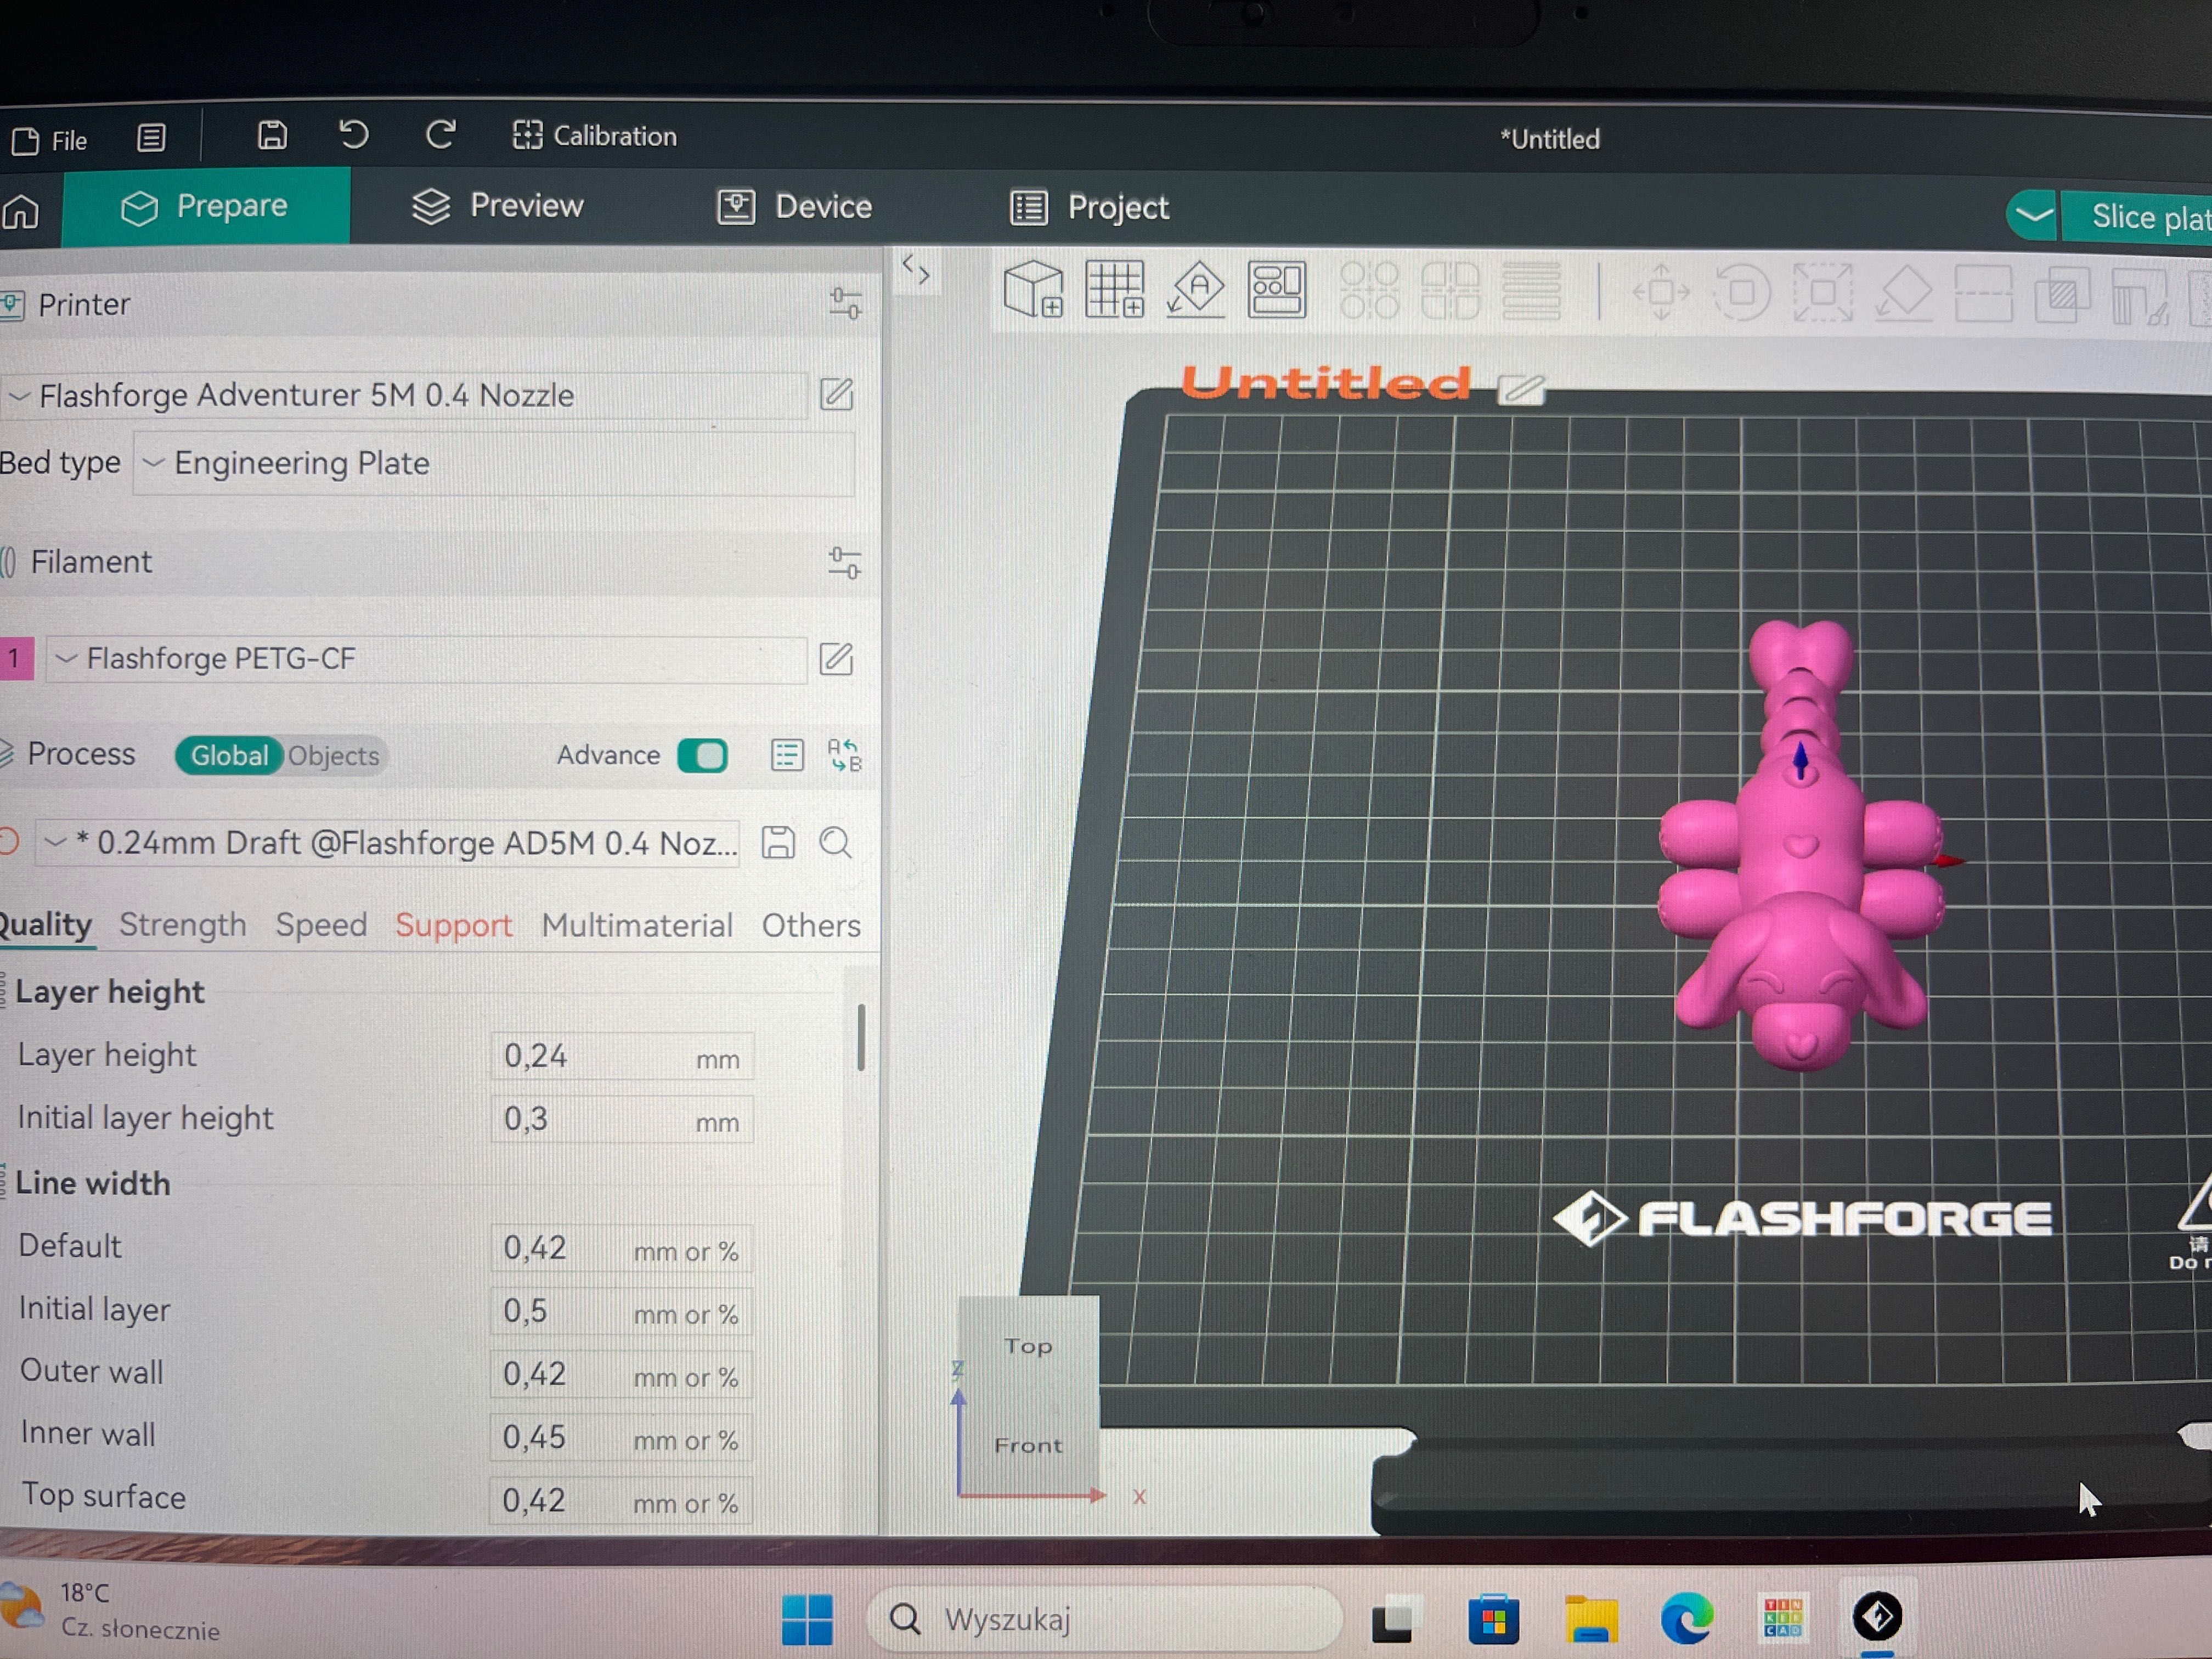The height and width of the screenshot is (1659, 2212).
Task: Undo the last action
Action: tap(354, 134)
